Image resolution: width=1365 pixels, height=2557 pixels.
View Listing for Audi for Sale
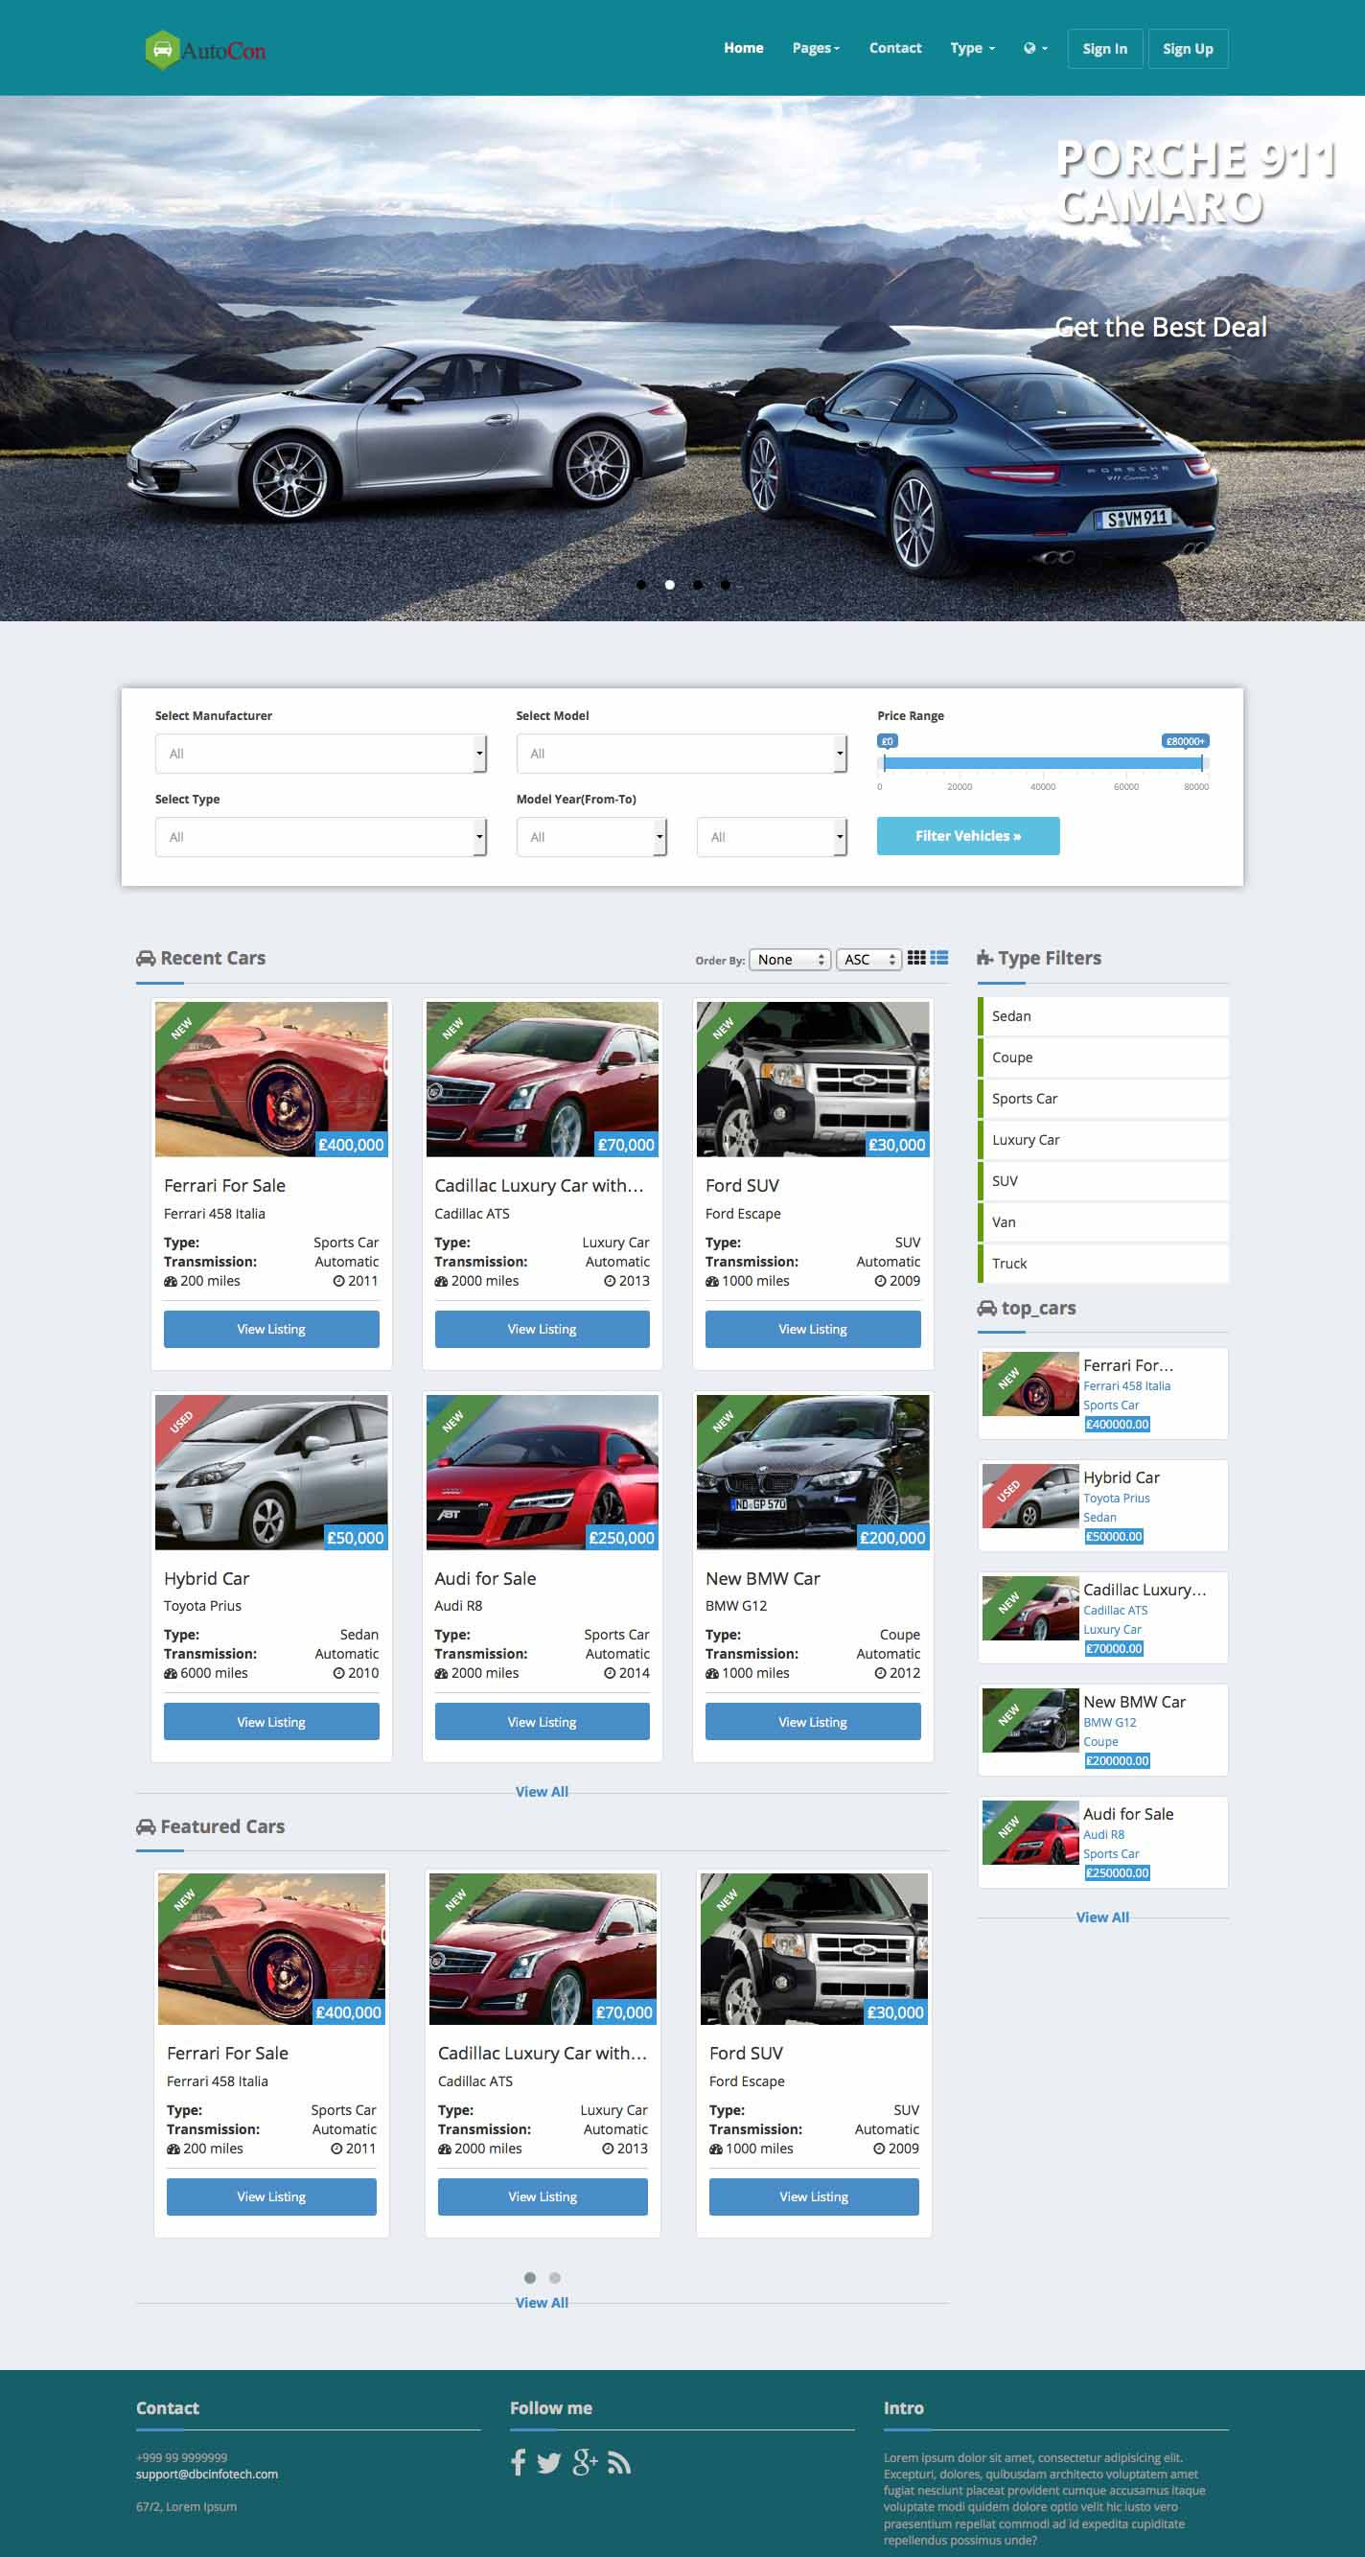542,1722
